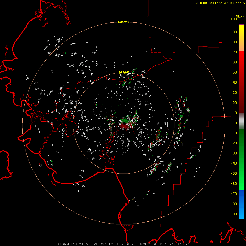Screen dimensions: 246x246
Task: Click the -10 value on the velocity scale
Action: pyautogui.click(x=234, y=133)
